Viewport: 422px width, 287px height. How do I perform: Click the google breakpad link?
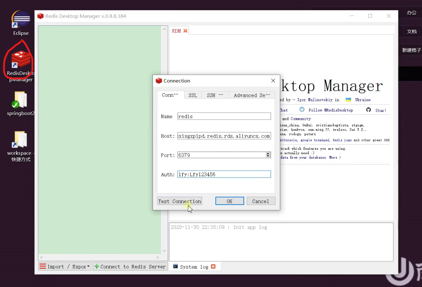315,140
